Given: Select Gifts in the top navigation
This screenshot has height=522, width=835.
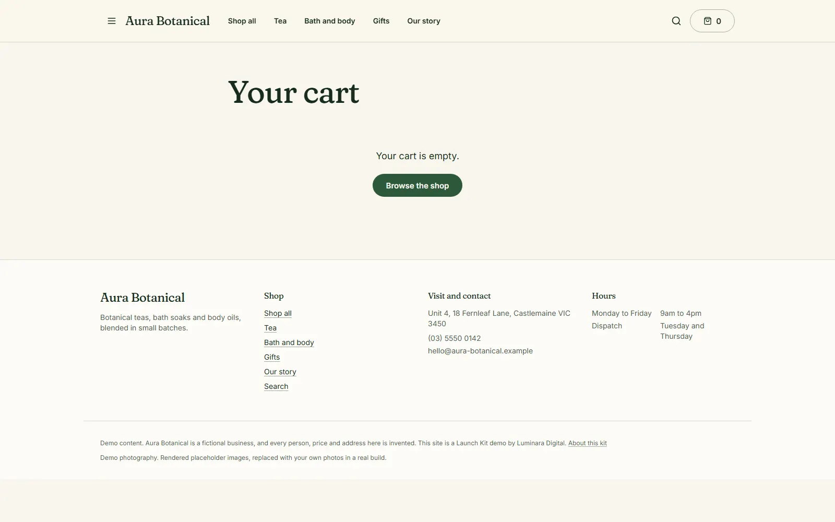Looking at the screenshot, I should [x=381, y=21].
